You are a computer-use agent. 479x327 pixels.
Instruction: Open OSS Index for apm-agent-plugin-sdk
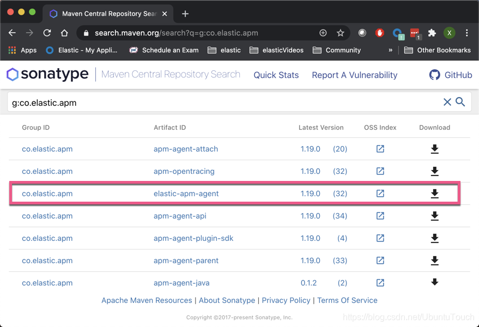(x=380, y=238)
